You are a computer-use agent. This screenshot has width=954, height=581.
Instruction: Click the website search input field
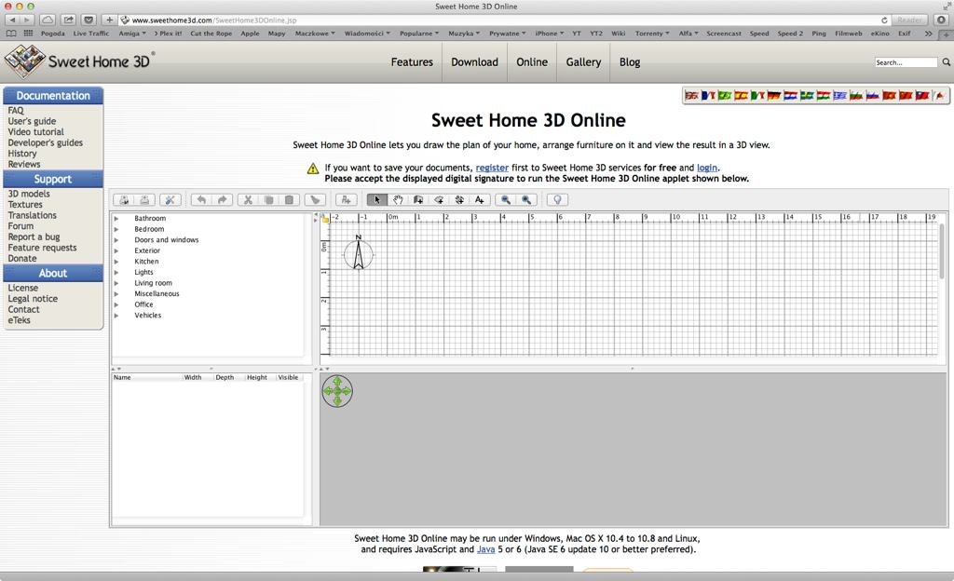coord(906,62)
